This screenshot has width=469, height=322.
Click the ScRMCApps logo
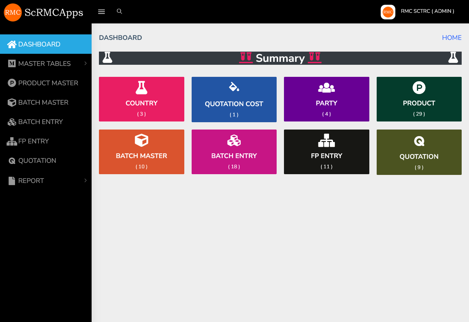click(44, 12)
